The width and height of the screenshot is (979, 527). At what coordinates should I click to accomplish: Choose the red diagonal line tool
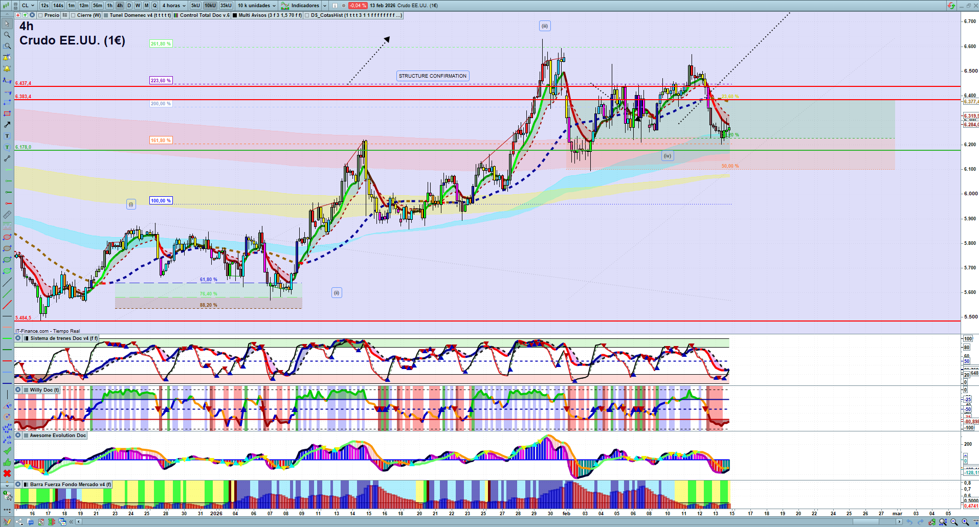[x=7, y=305]
